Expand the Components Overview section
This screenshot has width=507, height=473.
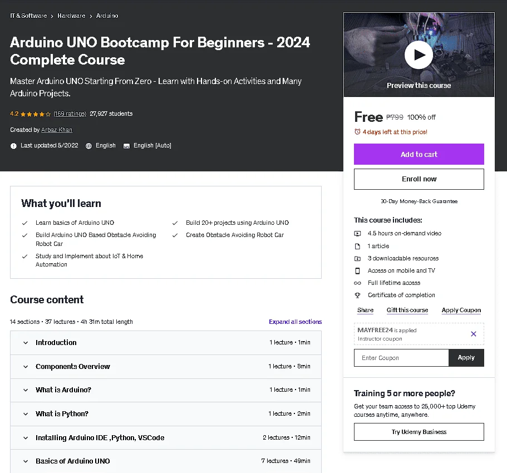pyautogui.click(x=166, y=366)
